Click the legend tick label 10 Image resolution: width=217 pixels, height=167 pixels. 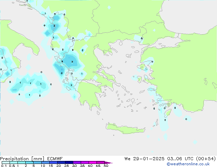(x=43, y=166)
